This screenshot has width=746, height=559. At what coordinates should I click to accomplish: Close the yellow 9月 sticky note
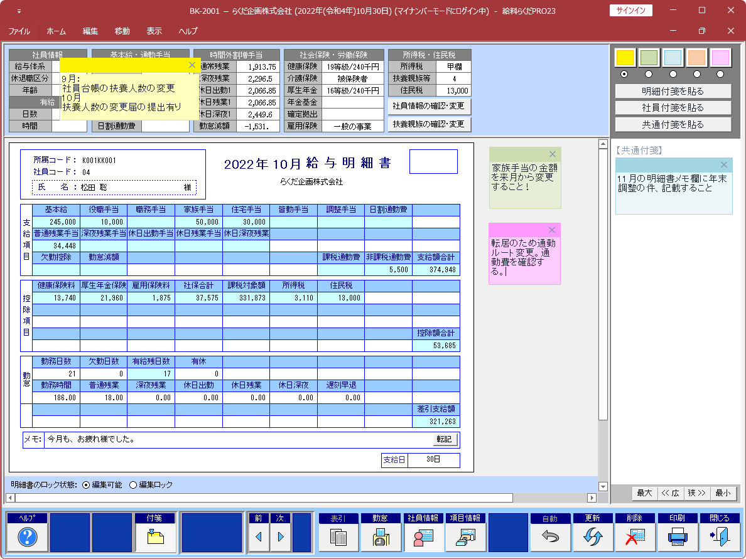pyautogui.click(x=192, y=65)
